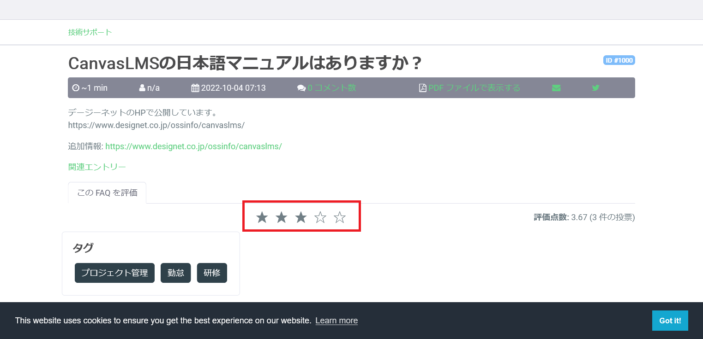Click the plain designet.co.jp URL text

[x=156, y=125]
